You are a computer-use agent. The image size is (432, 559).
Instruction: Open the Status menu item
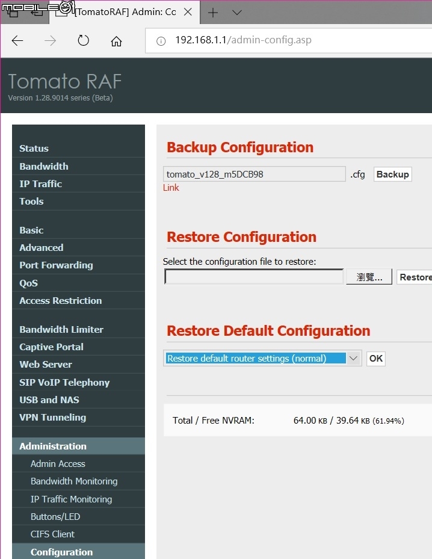34,149
